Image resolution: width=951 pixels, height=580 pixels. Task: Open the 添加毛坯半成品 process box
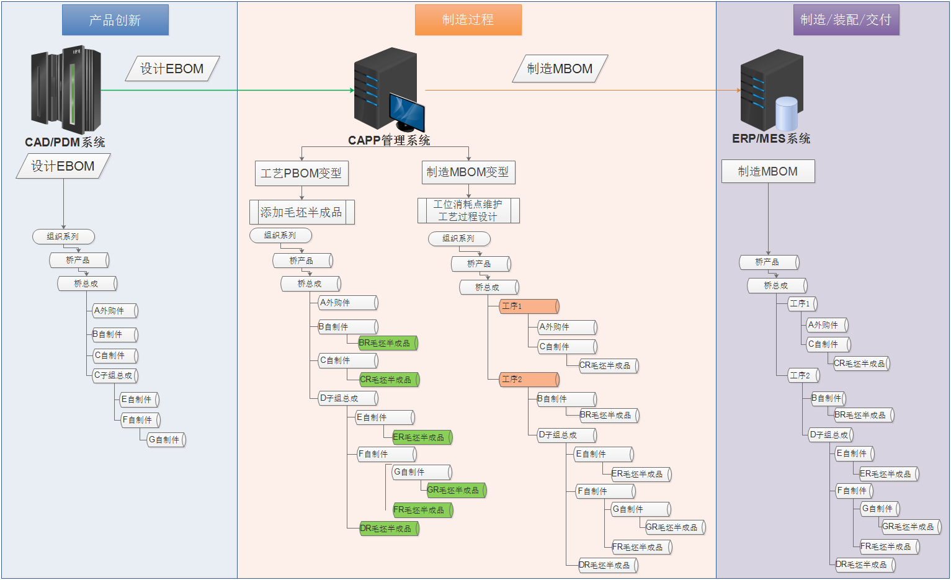point(301,212)
